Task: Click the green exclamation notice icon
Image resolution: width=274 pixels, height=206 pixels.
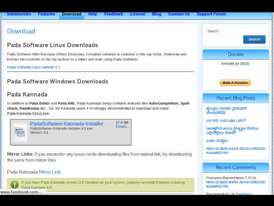Action: [15, 184]
